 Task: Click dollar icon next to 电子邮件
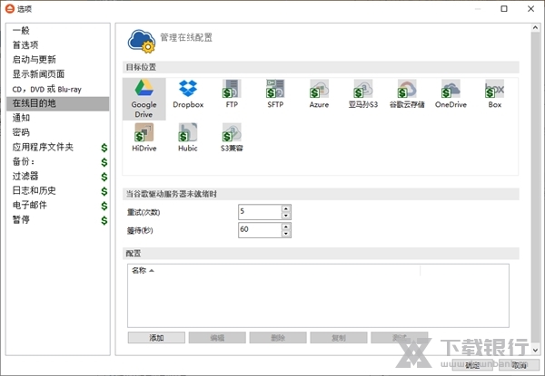point(104,206)
